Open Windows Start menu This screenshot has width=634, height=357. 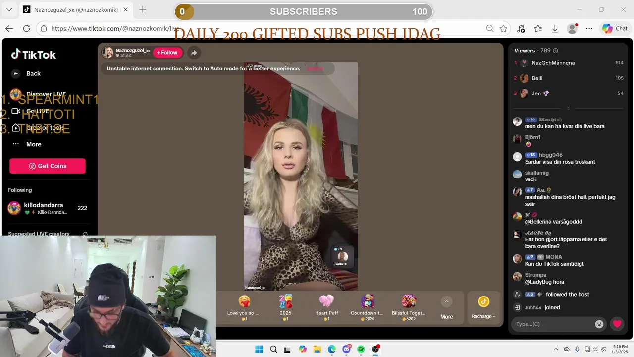[259, 349]
